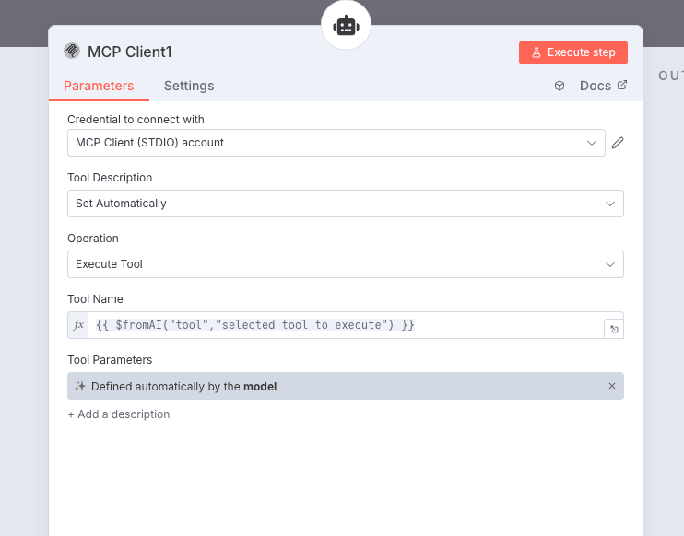Viewport: 684px width, 536px height.
Task: Click the OUT panel label on right
Action: [670, 76]
